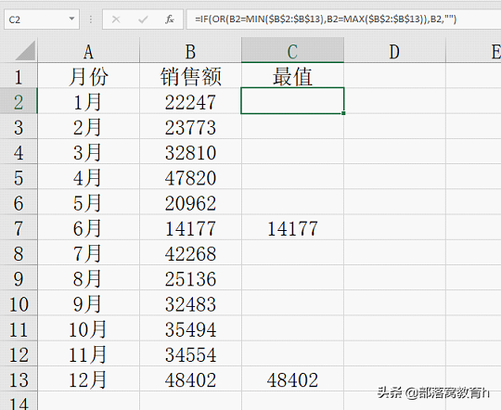This screenshot has width=501, height=410.
Task: Click sales value 42268
Action: 190,253
